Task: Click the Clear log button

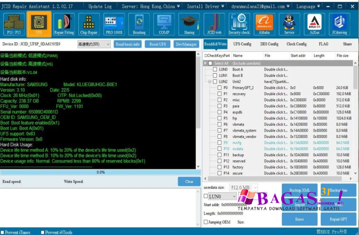Action: pos(189,182)
